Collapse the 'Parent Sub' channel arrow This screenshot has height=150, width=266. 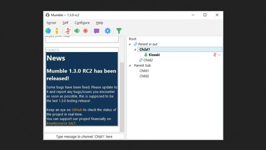coord(130,65)
